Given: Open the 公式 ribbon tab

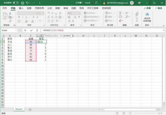Looking at the screenshot, I should (49, 8).
